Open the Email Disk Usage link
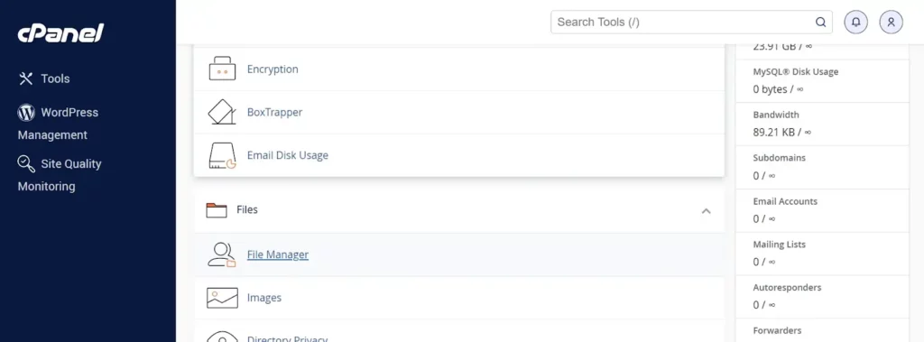This screenshot has height=342, width=924. tap(288, 155)
